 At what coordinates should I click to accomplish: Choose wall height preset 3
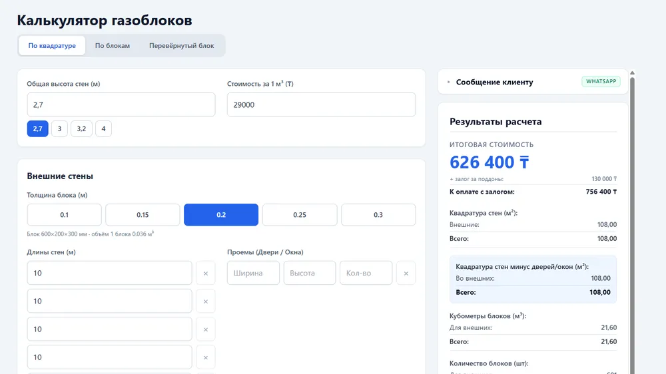coord(59,128)
